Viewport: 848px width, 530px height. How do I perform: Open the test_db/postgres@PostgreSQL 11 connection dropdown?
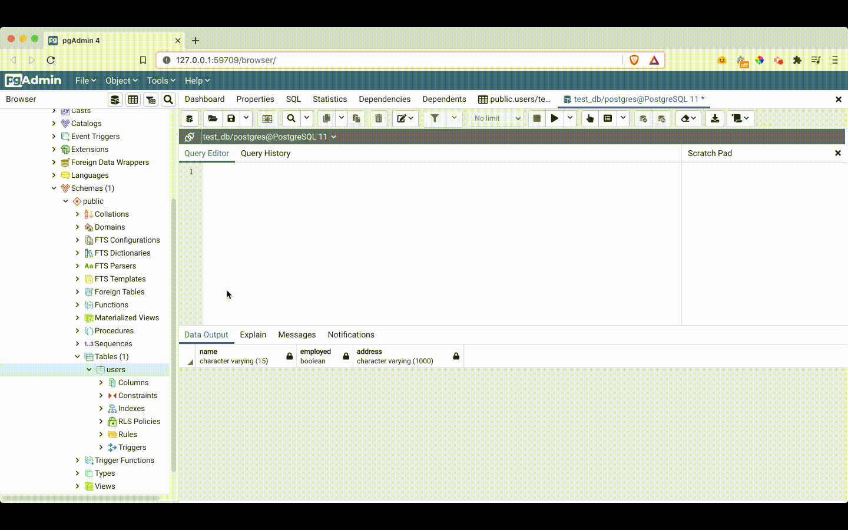(x=270, y=137)
